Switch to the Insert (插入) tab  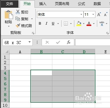43,4
